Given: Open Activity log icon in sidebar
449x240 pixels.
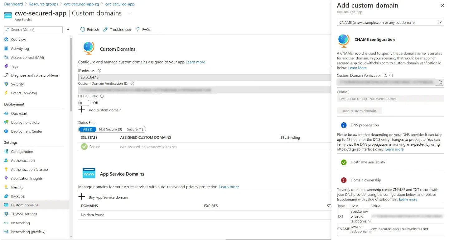Looking at the screenshot, I should (x=6, y=49).
